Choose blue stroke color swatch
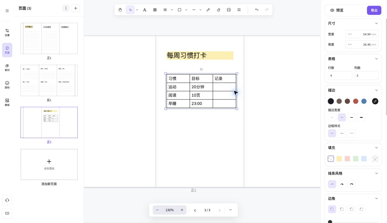 pyautogui.click(x=364, y=101)
